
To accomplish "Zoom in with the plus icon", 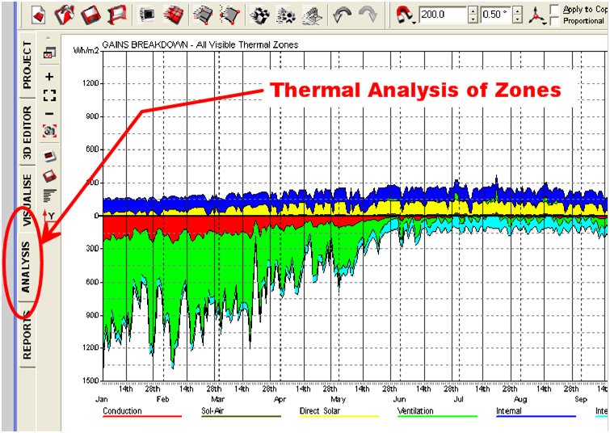I will 50,76.
